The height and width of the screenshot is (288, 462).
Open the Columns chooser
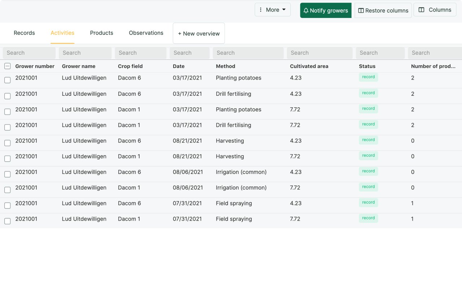(x=435, y=10)
